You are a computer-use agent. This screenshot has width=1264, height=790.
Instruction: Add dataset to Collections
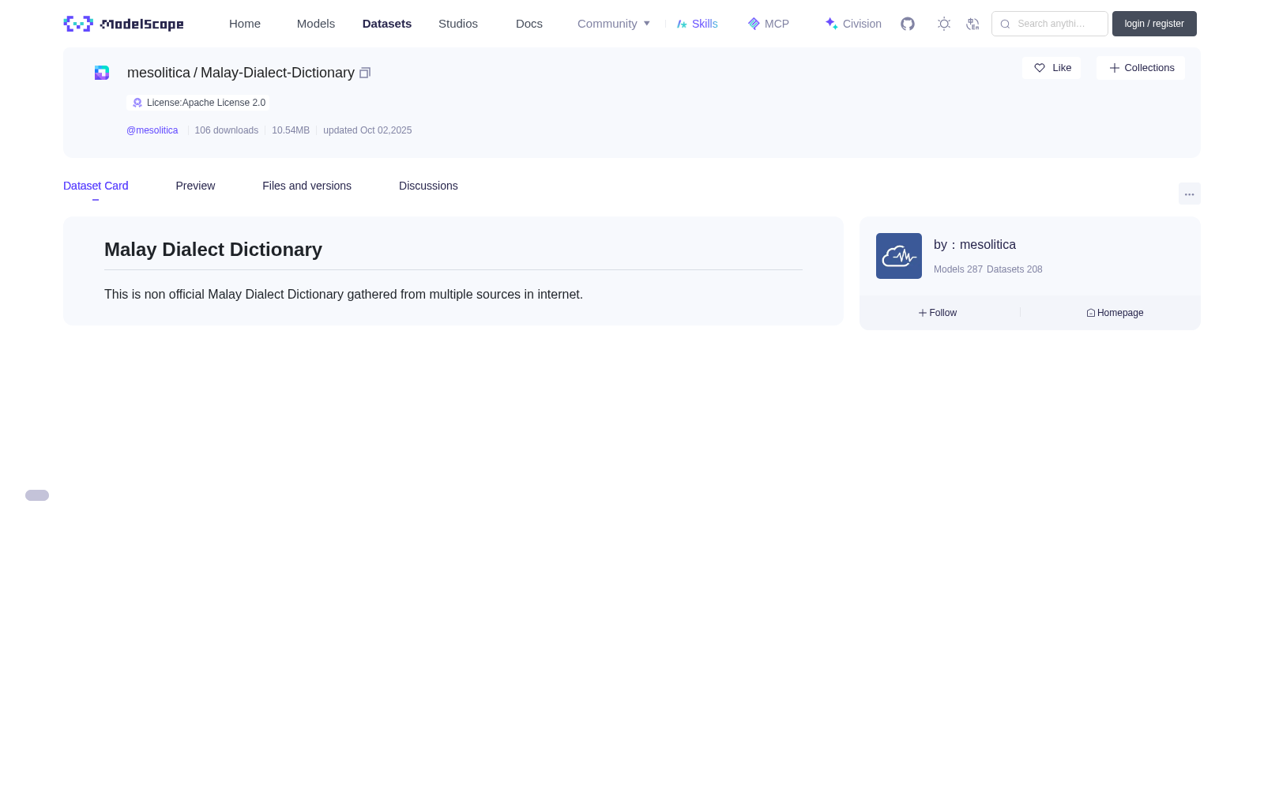pyautogui.click(x=1141, y=68)
